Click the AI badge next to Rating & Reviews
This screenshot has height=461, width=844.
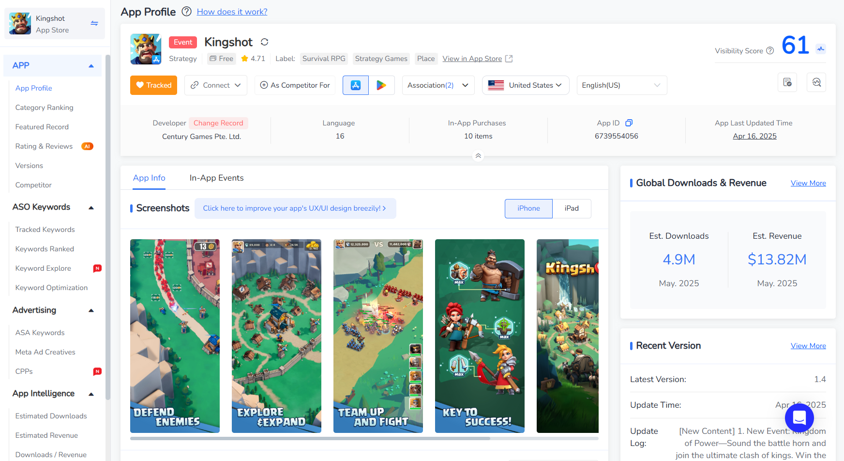[x=88, y=146]
